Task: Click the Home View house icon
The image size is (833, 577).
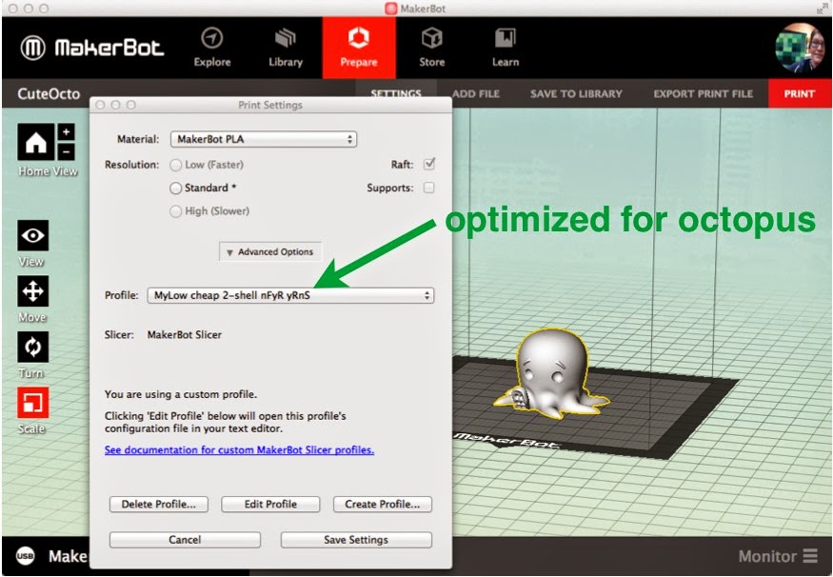Action: tap(36, 142)
